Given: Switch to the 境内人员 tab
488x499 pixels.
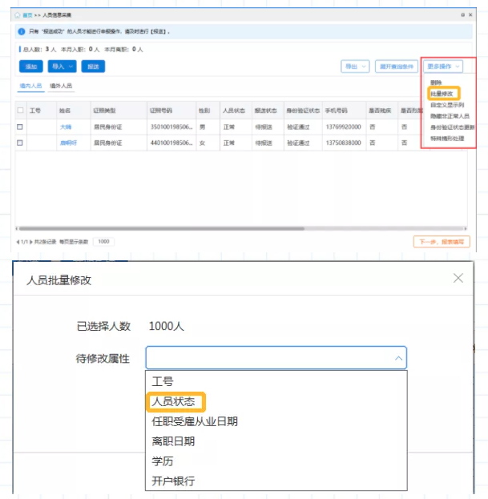Looking at the screenshot, I should coord(30,85).
